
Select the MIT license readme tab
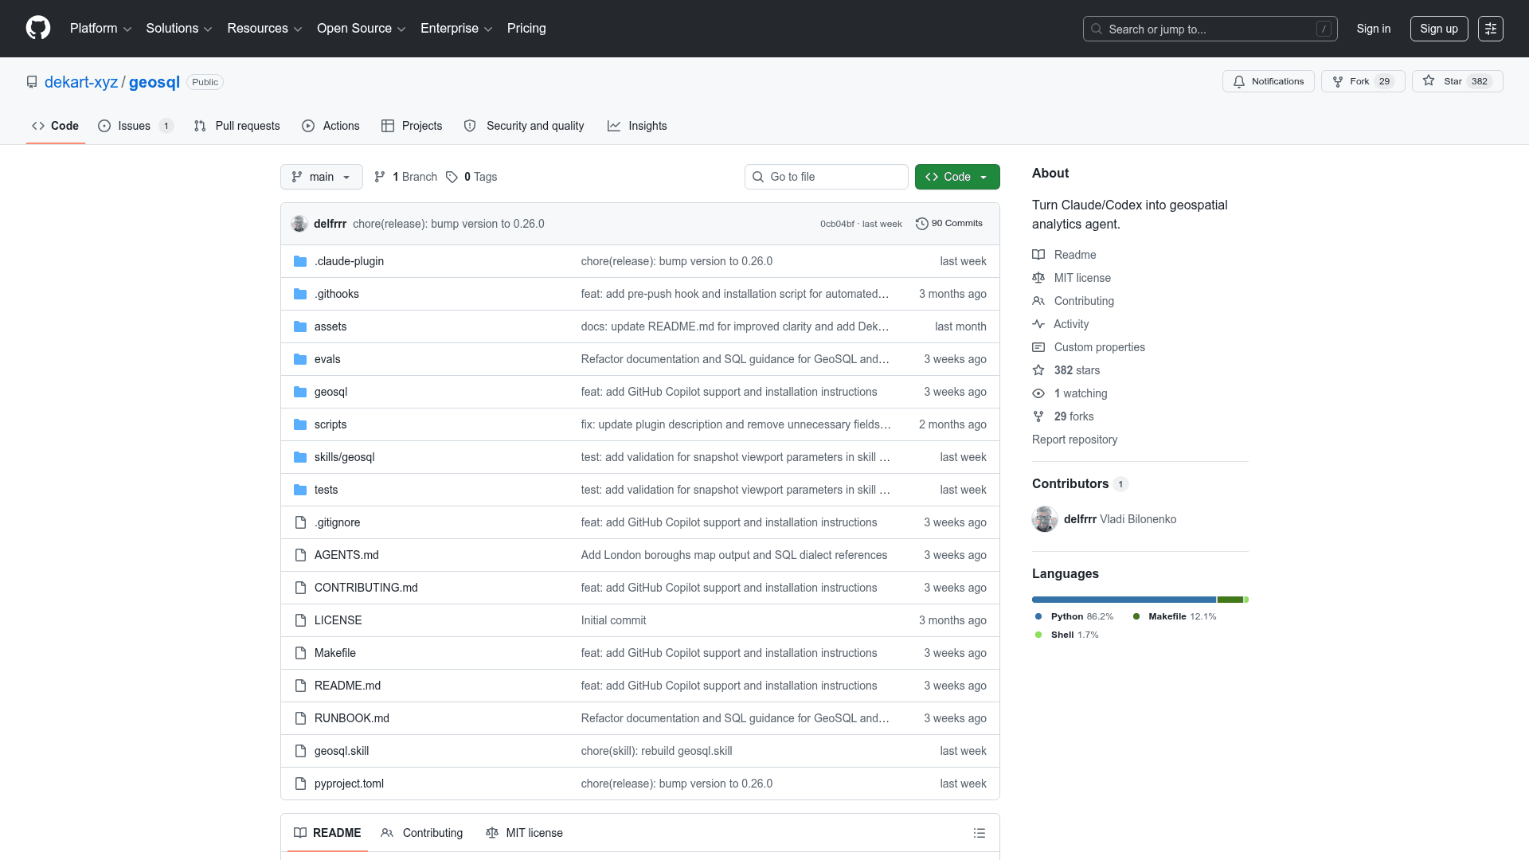[524, 833]
